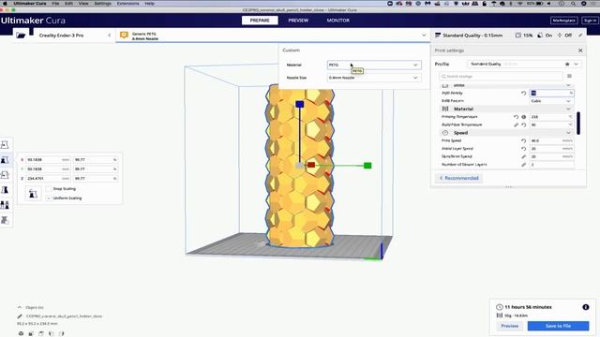Open the Help menu
This screenshot has width=600, height=337.
pos(150,3)
